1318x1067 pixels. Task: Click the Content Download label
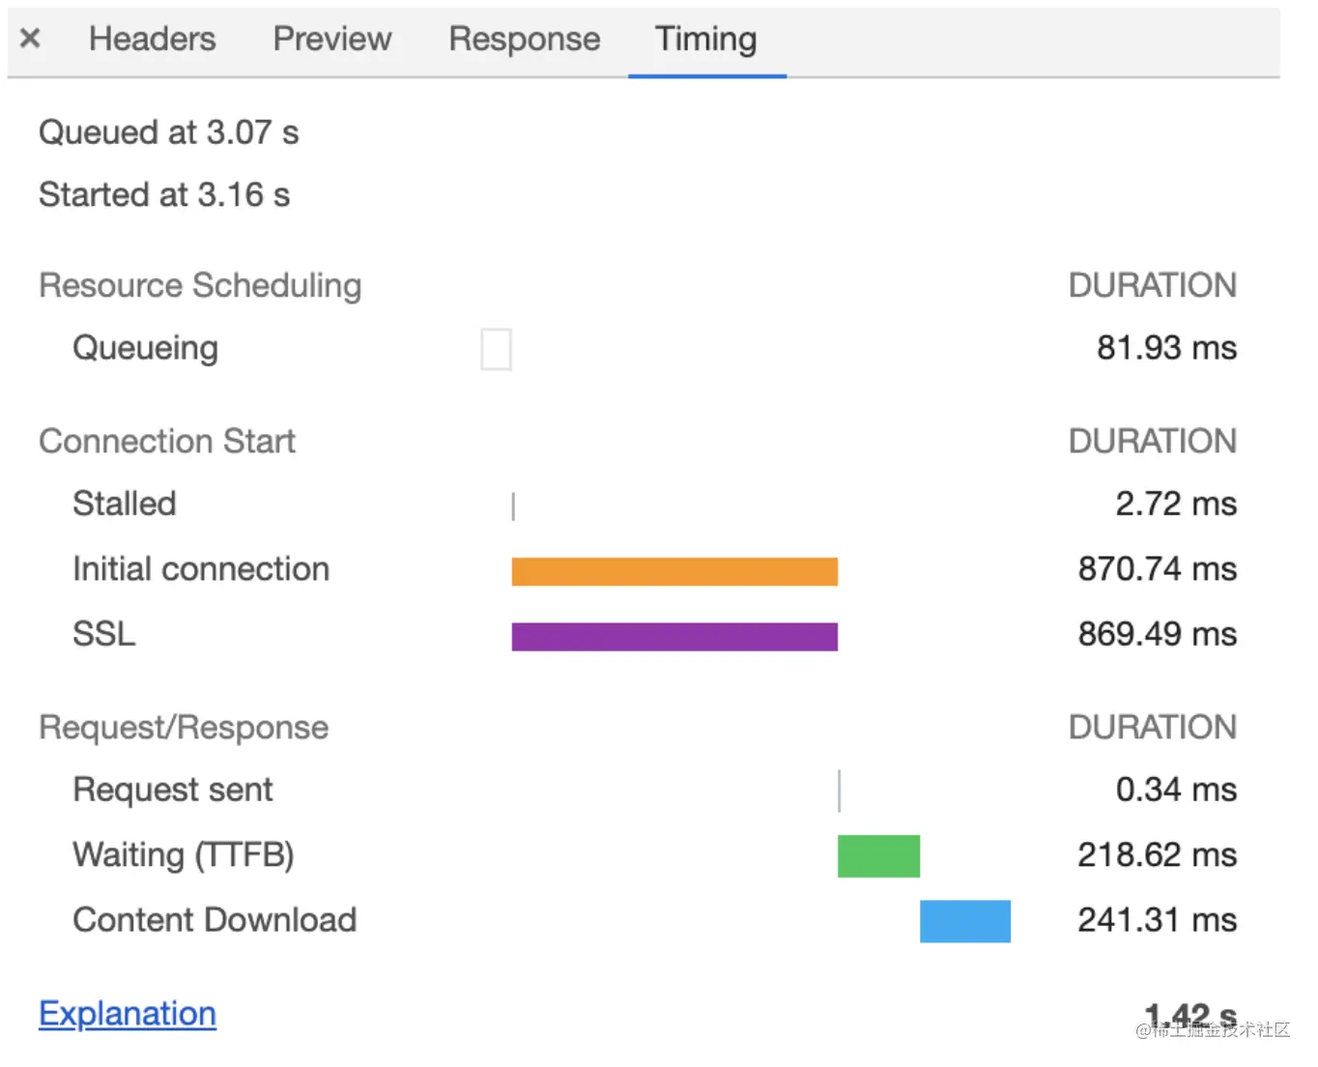(215, 920)
